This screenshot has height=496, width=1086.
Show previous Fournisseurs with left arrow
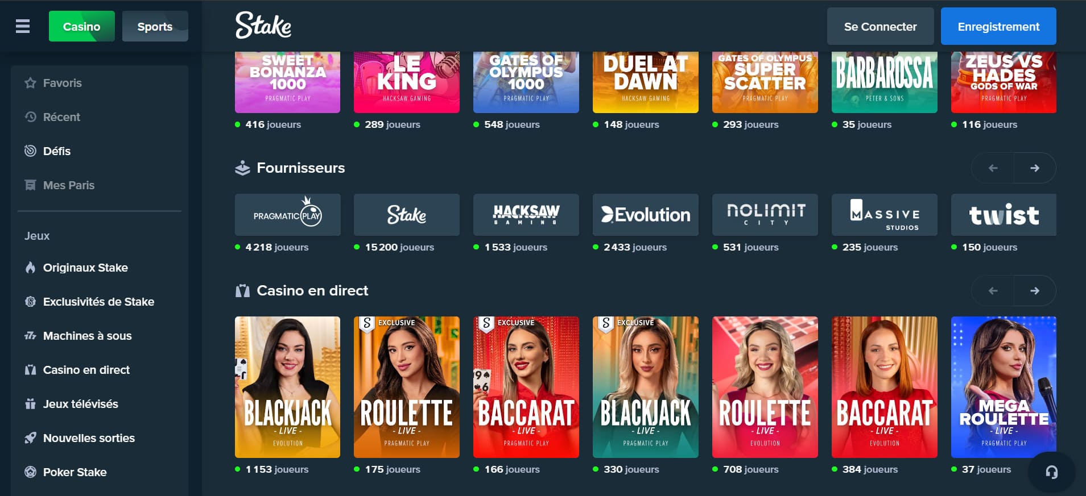(x=993, y=168)
